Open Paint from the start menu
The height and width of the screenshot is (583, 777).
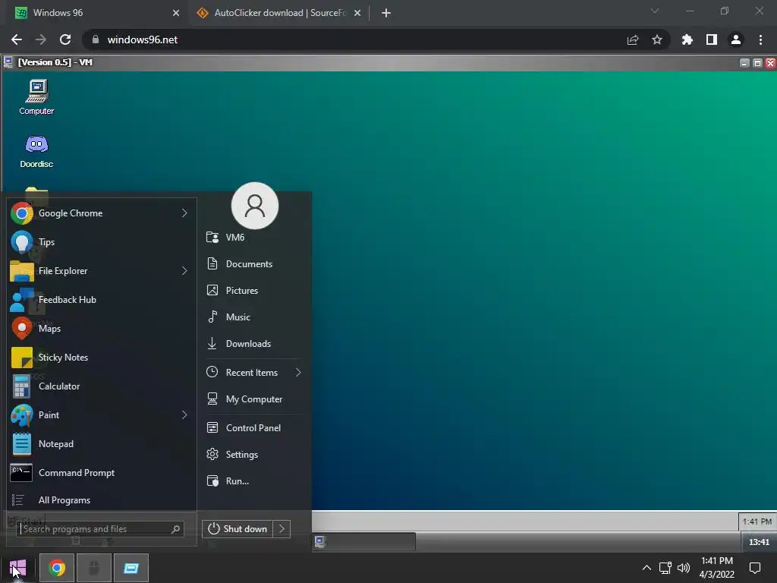point(102,415)
